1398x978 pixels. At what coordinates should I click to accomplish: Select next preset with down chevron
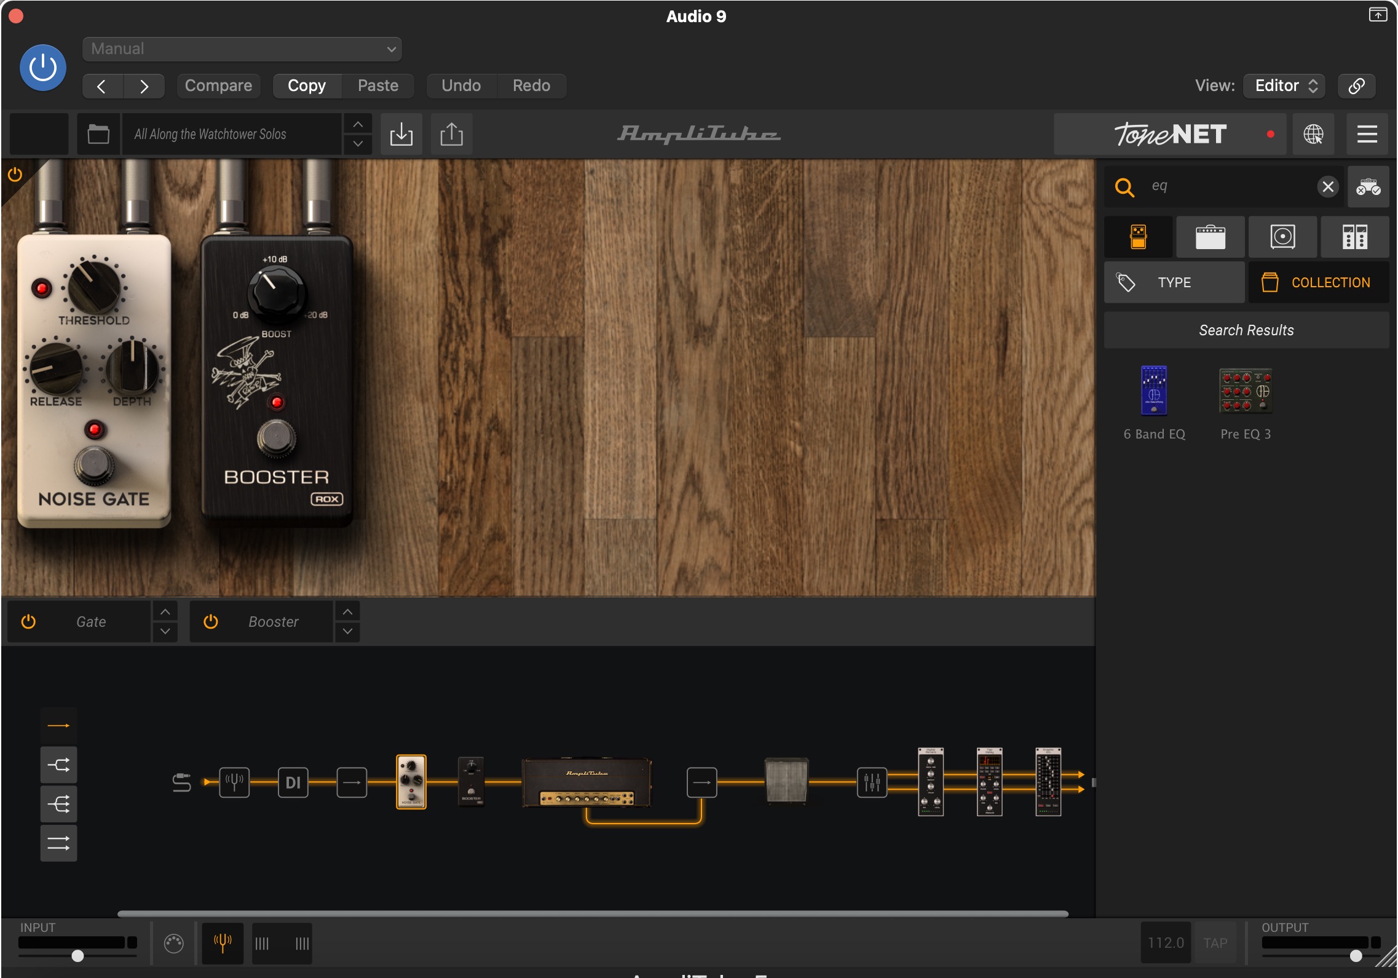[x=358, y=144]
